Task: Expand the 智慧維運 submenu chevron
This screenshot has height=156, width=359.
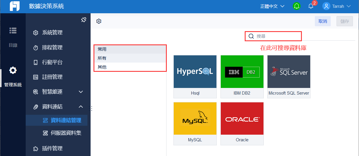Action: 81,92
